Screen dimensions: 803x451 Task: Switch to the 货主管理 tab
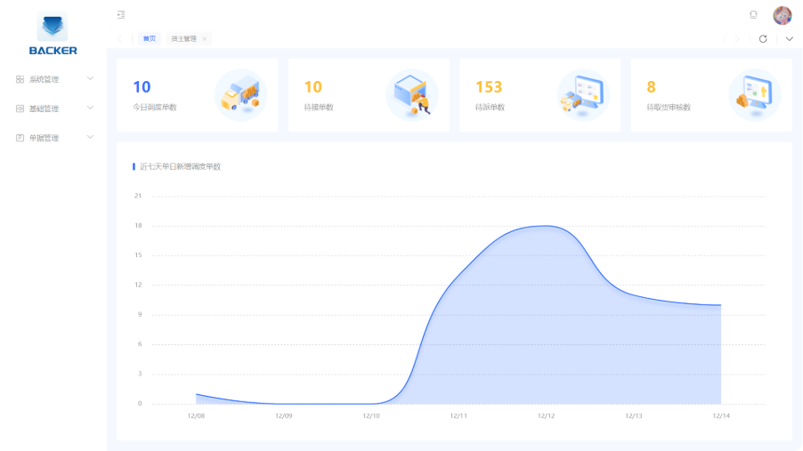click(x=183, y=39)
